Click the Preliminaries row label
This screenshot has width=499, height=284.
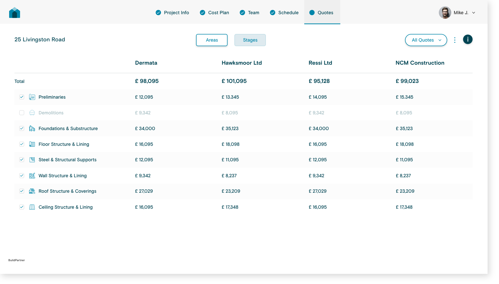pyautogui.click(x=52, y=97)
